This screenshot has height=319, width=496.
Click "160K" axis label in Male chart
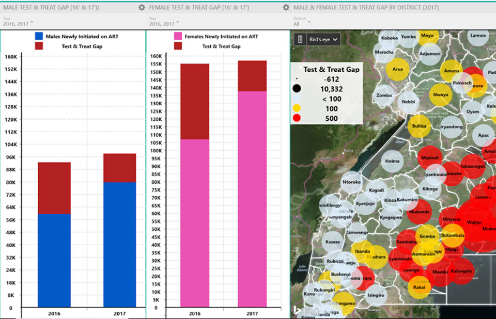(x=11, y=57)
